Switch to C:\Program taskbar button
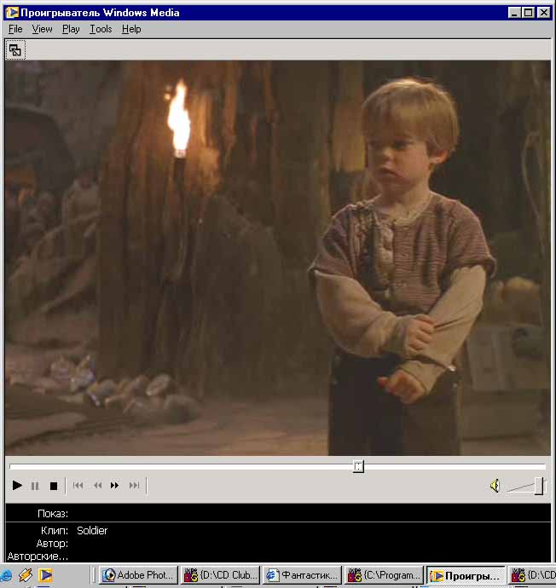 384,575
